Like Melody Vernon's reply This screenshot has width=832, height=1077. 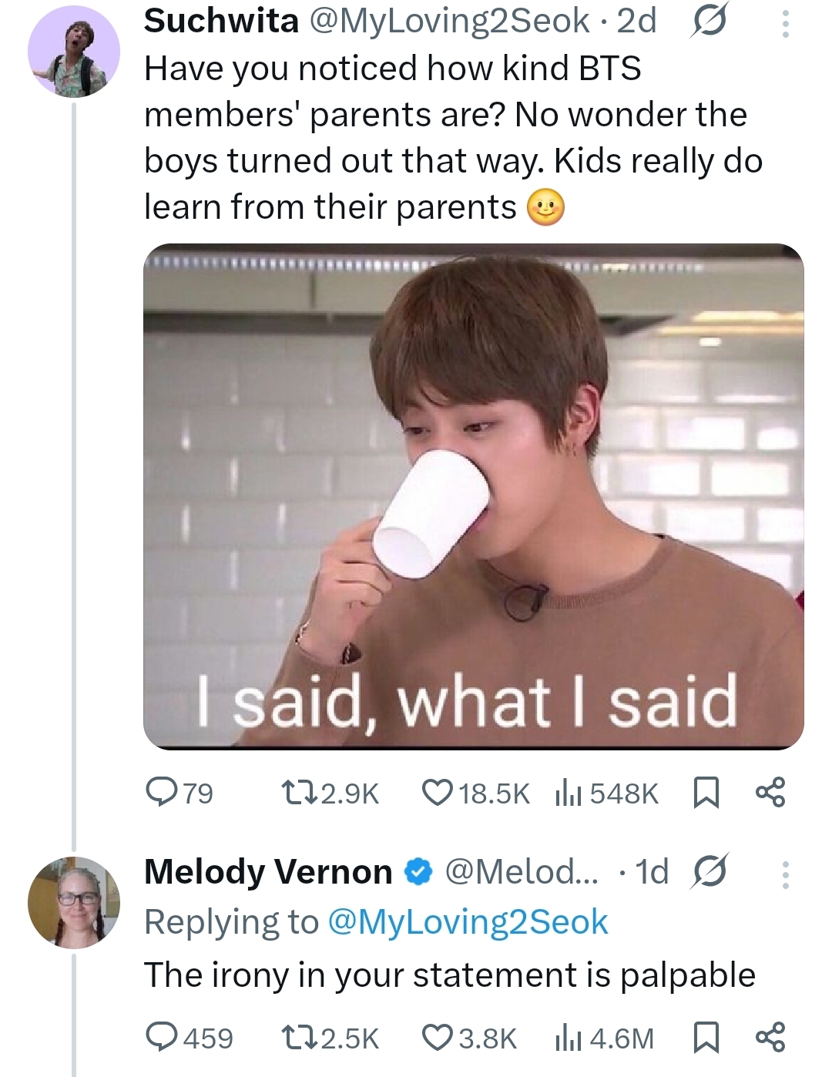436,1037
